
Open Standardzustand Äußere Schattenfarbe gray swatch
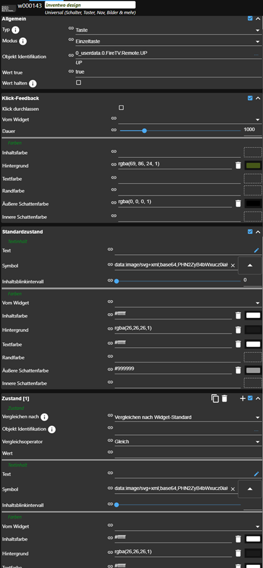tap(253, 370)
